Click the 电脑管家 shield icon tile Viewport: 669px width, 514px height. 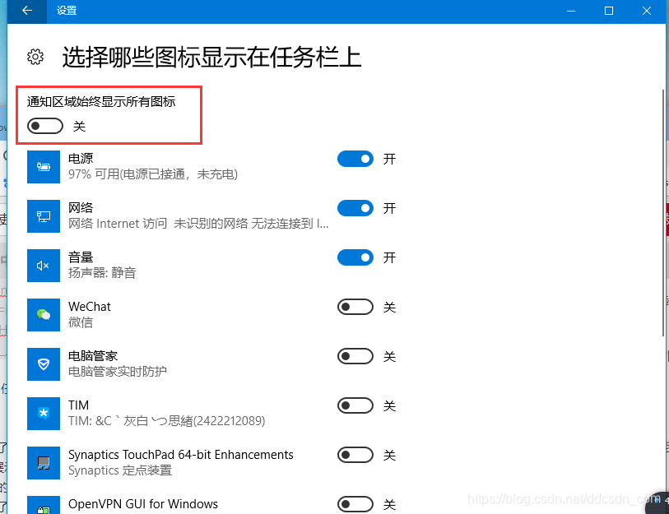pos(44,364)
